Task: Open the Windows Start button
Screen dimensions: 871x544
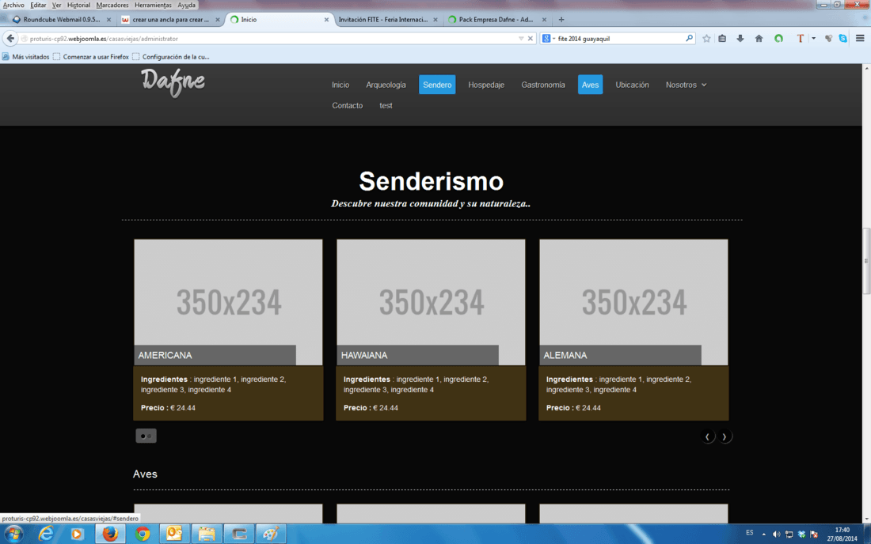Action: pos(13,534)
